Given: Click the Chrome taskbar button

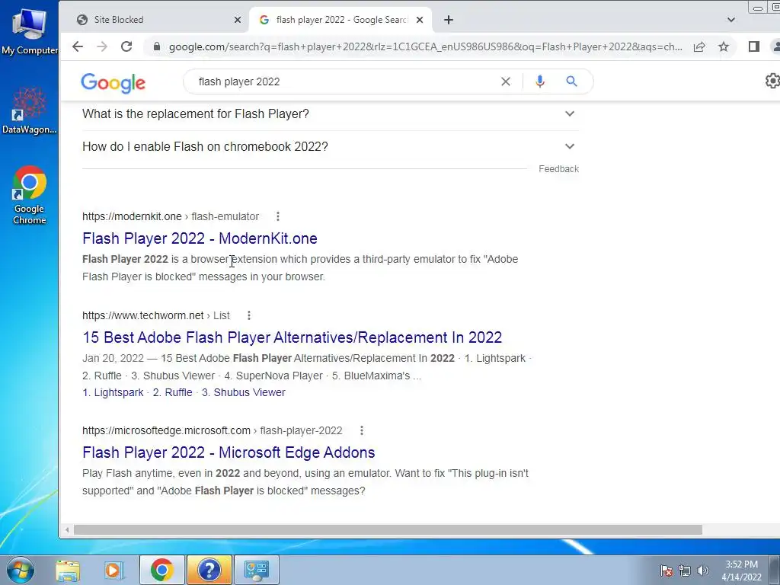Looking at the screenshot, I should coord(162,570).
